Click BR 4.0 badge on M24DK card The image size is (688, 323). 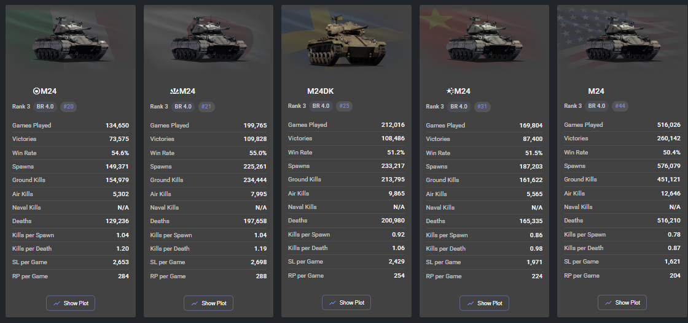(321, 106)
